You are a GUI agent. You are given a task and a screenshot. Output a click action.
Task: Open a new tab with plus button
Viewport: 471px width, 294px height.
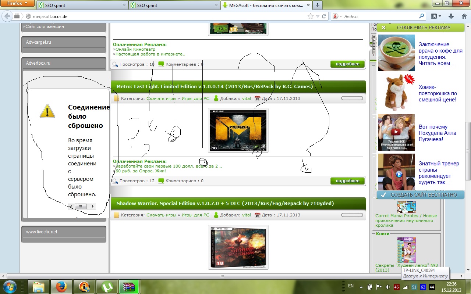coord(318,5)
